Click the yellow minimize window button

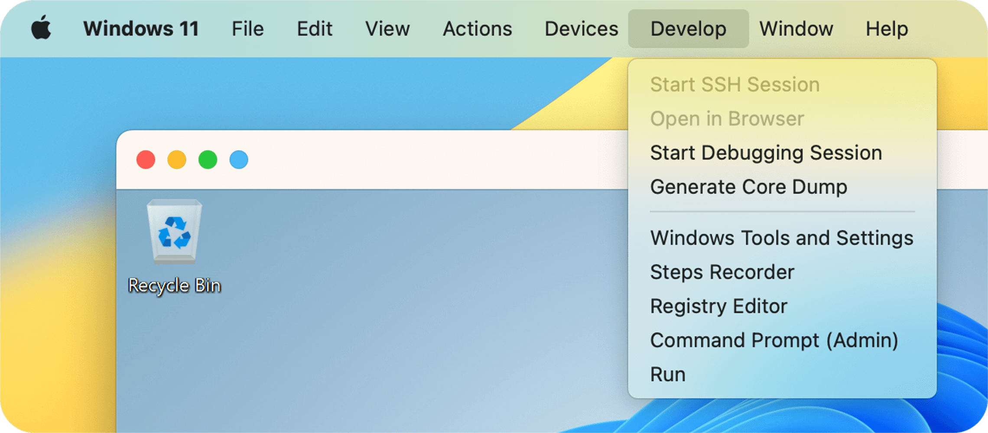tap(177, 160)
